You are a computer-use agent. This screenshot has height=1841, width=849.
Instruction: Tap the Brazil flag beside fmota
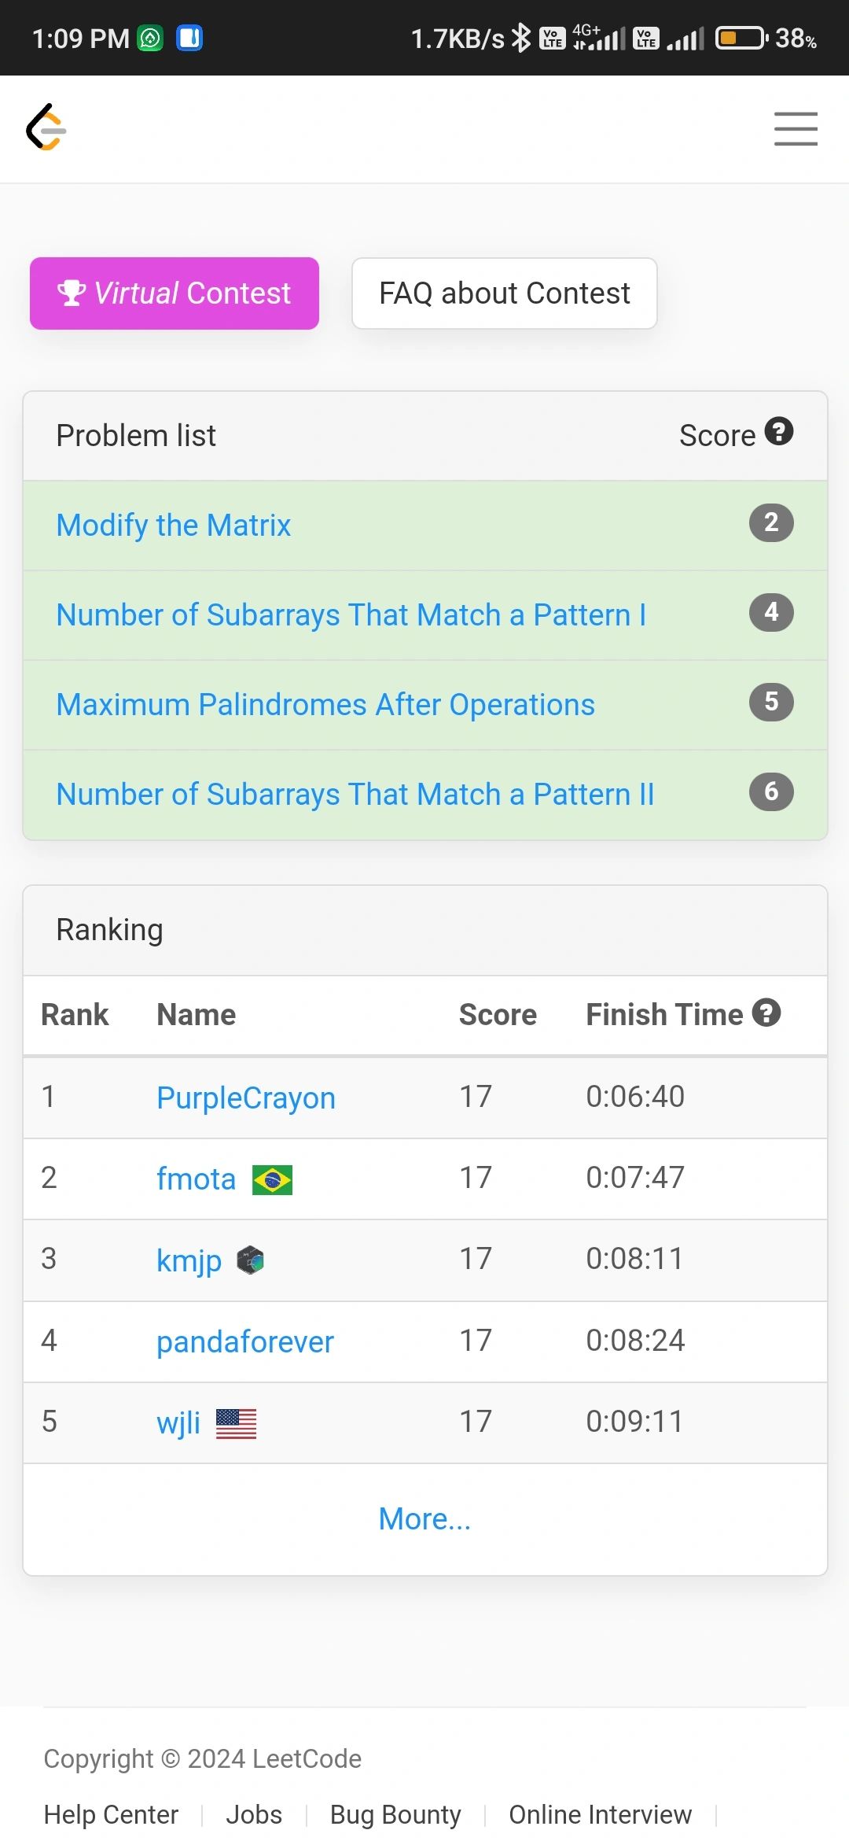pyautogui.click(x=272, y=1180)
